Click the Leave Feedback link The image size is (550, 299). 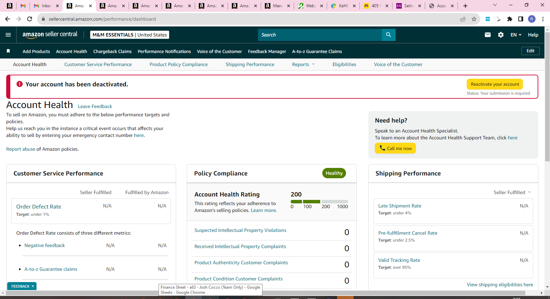95,106
